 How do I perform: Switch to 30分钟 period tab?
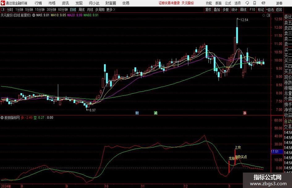click(51, 10)
